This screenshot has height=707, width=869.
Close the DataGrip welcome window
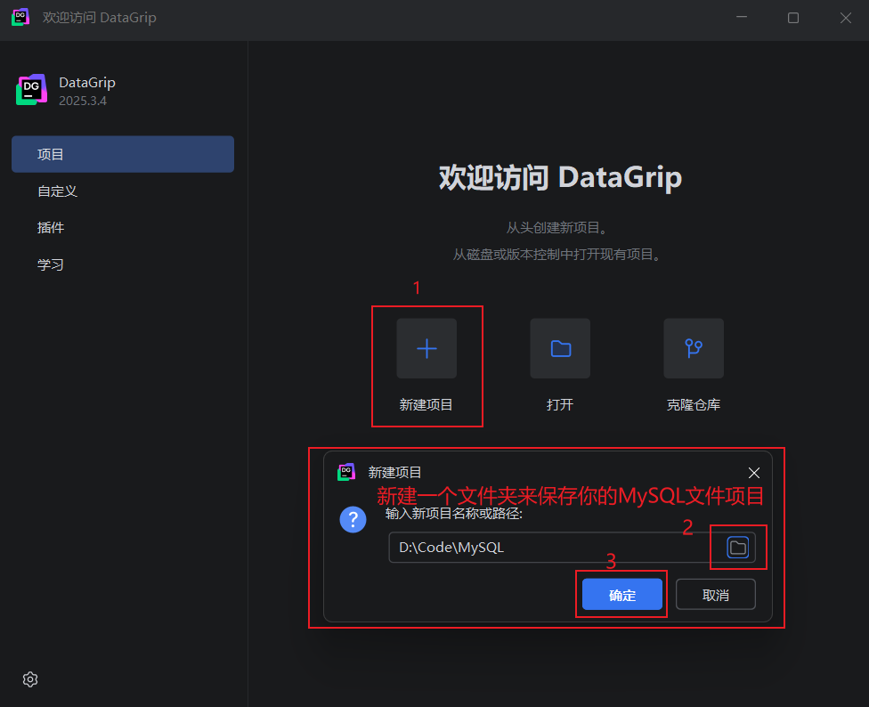coord(845,18)
